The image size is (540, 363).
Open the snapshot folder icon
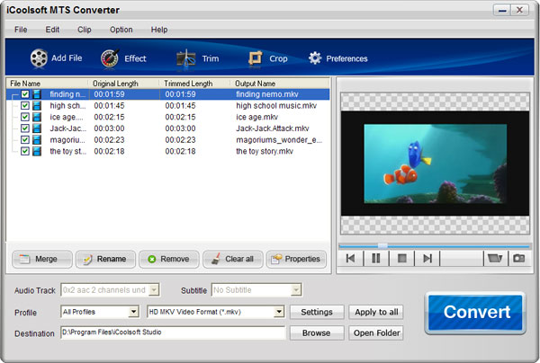click(495, 258)
